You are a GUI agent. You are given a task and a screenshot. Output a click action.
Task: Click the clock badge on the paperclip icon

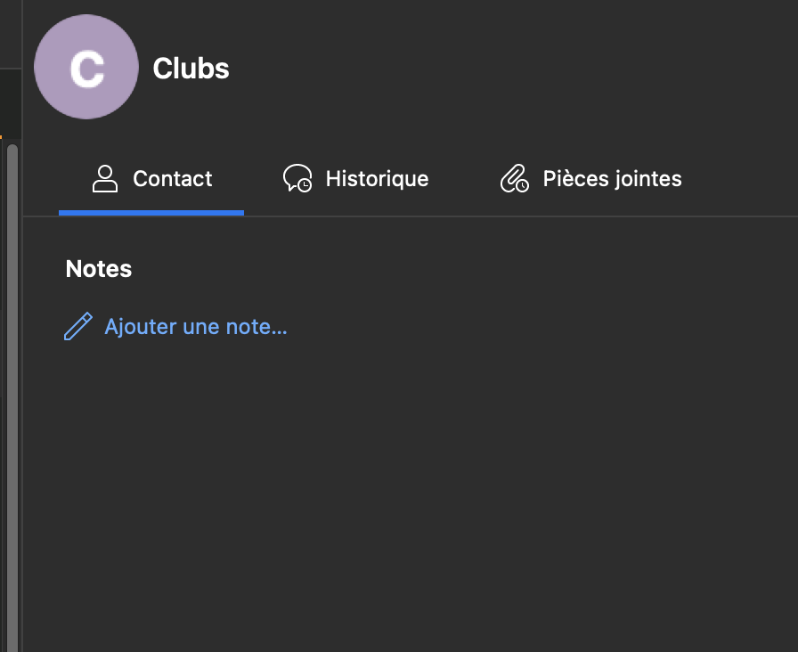click(523, 185)
